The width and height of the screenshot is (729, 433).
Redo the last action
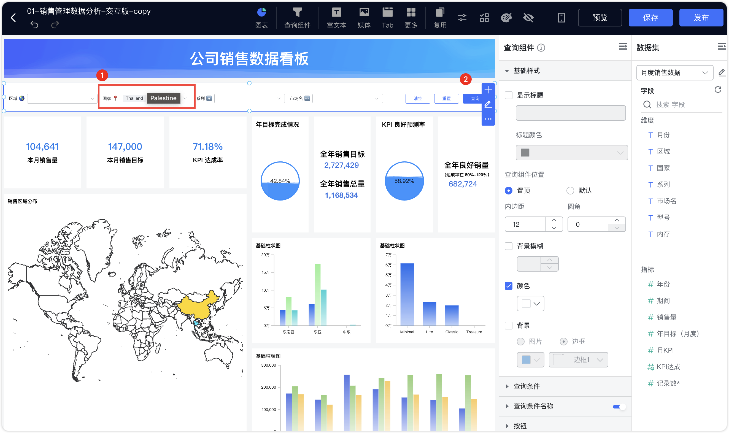[x=55, y=25]
